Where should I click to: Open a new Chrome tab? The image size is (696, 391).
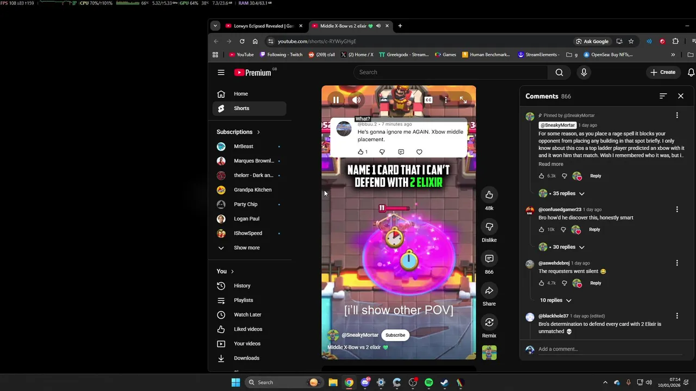coord(400,26)
